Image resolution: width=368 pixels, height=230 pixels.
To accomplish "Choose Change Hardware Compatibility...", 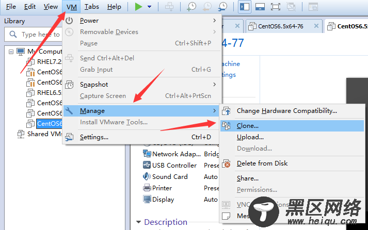I will [292, 111].
